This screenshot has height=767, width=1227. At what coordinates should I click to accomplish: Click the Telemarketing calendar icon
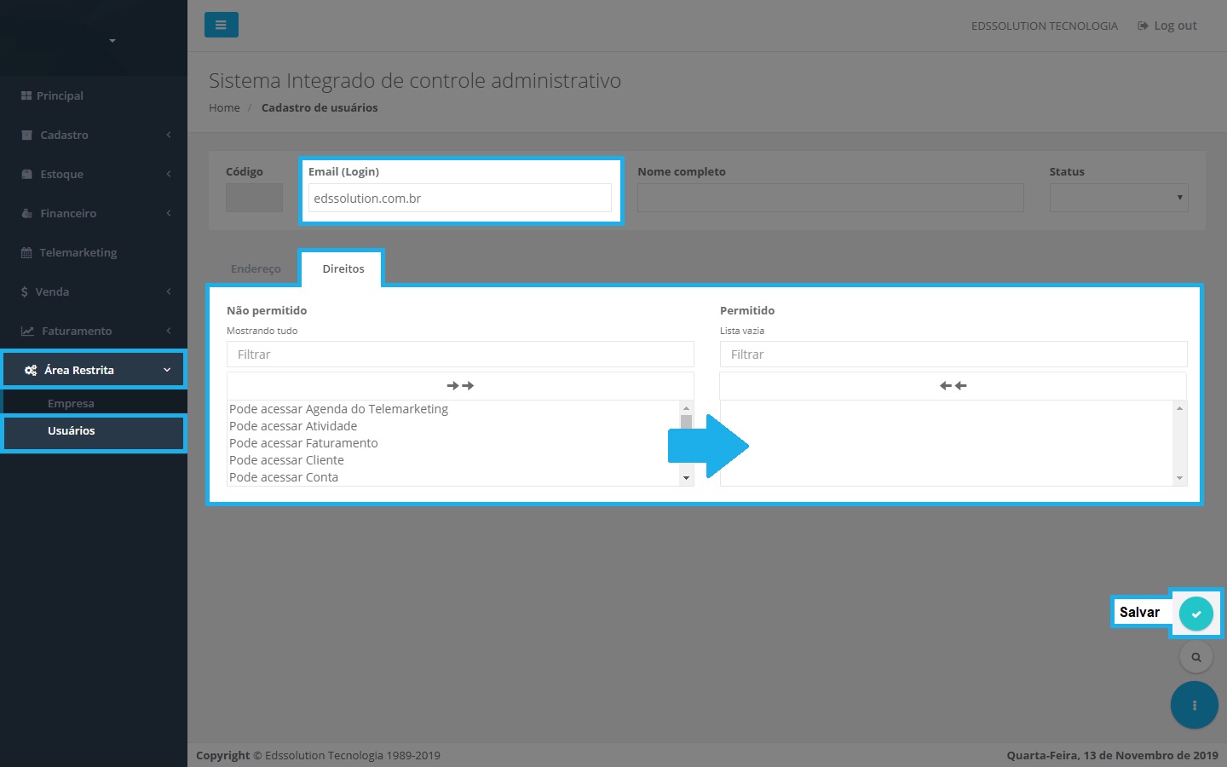pyautogui.click(x=26, y=252)
